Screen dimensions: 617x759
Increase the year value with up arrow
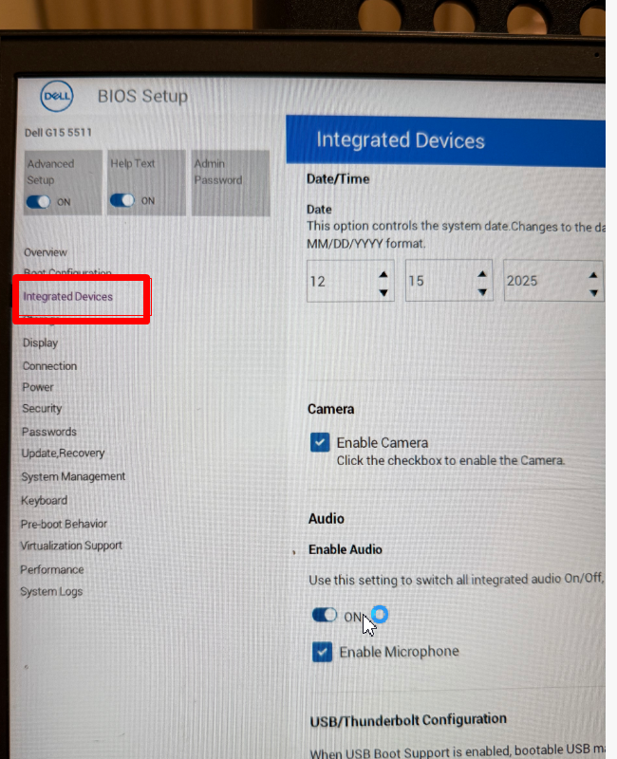pyautogui.click(x=593, y=275)
